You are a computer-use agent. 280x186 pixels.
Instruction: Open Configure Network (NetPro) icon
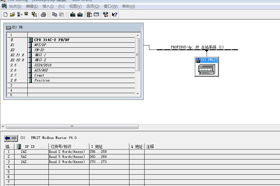(x=106, y=15)
